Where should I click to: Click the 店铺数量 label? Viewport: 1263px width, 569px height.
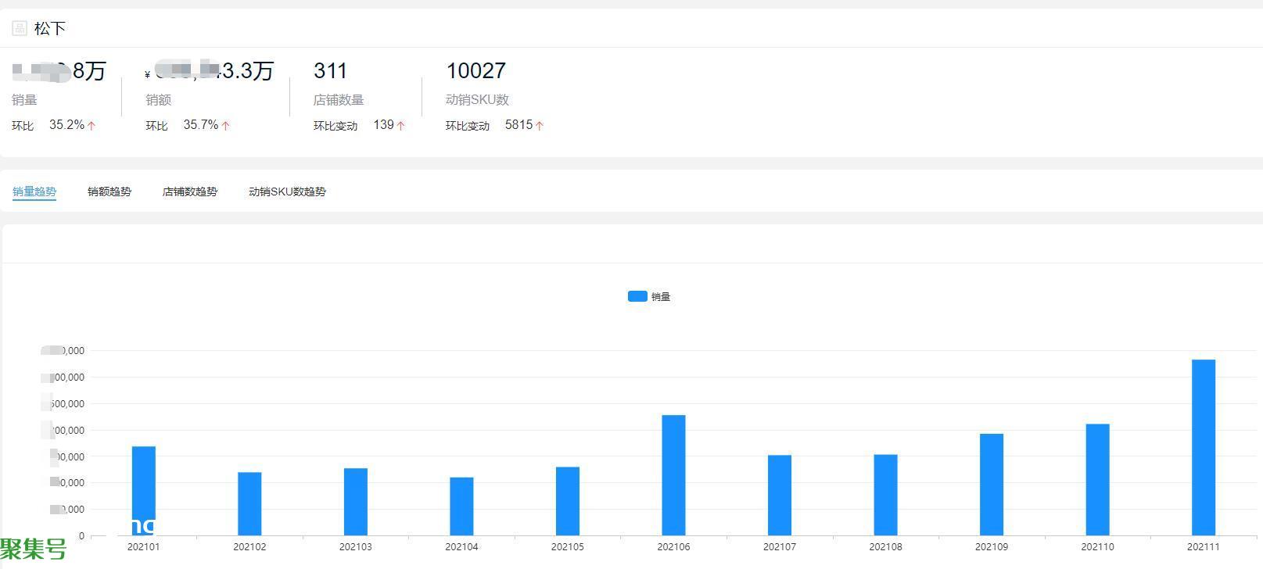point(339,100)
